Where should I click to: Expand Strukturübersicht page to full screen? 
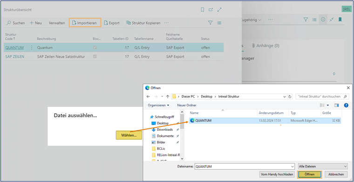click(x=219, y=10)
